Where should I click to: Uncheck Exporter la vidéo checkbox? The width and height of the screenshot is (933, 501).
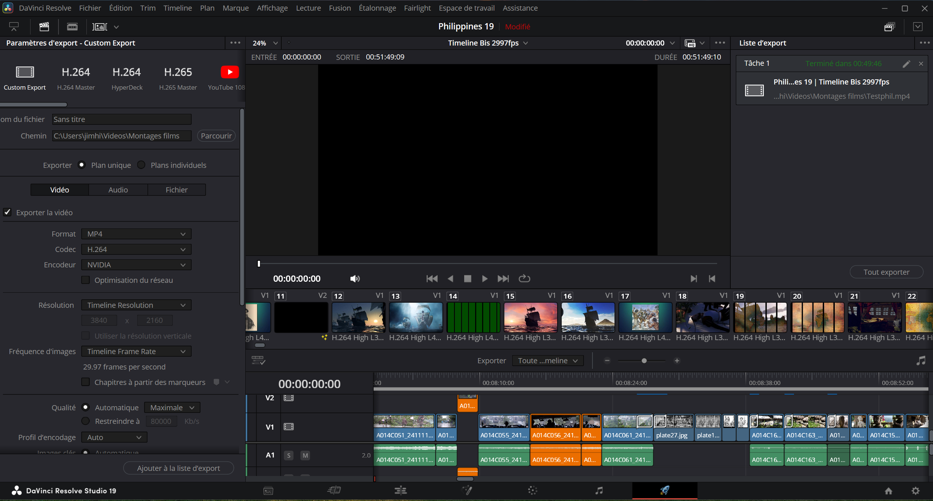point(7,212)
